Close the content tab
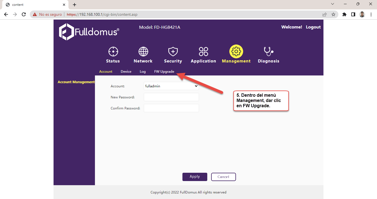The height and width of the screenshot is (199, 377). 64,5
